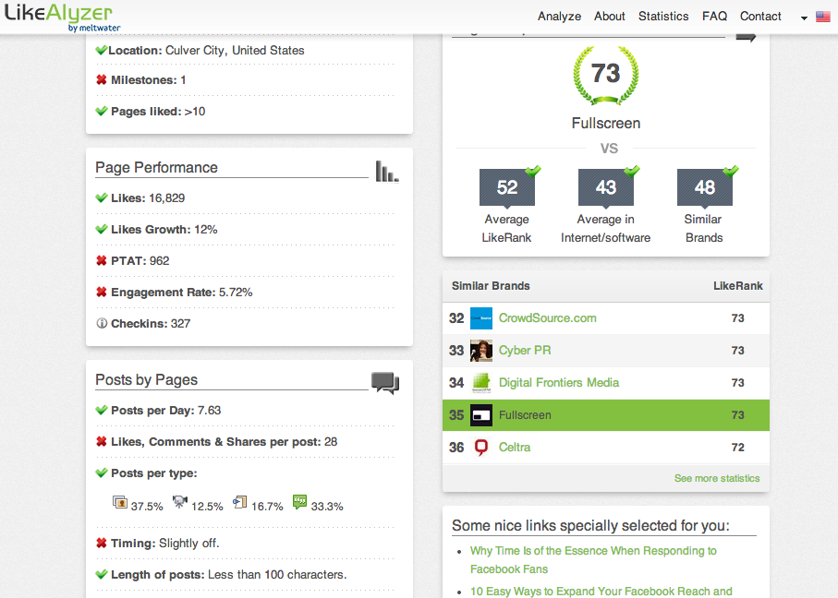Click the arrow icon above the LikeRank badge
The height and width of the screenshot is (598, 838).
(x=747, y=37)
